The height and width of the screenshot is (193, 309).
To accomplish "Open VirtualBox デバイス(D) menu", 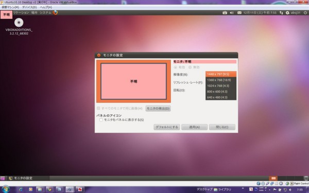I will tap(29, 7).
